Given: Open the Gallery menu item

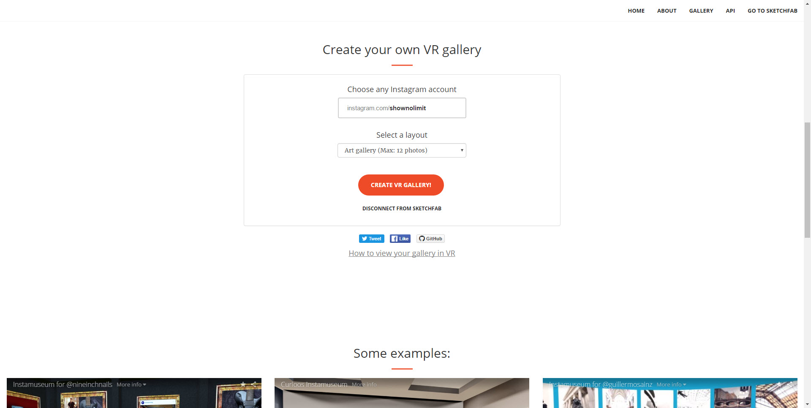Looking at the screenshot, I should click(701, 11).
